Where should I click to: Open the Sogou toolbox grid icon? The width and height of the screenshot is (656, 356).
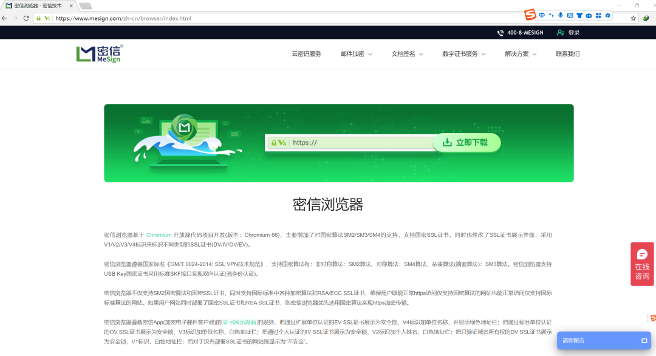tap(598, 15)
